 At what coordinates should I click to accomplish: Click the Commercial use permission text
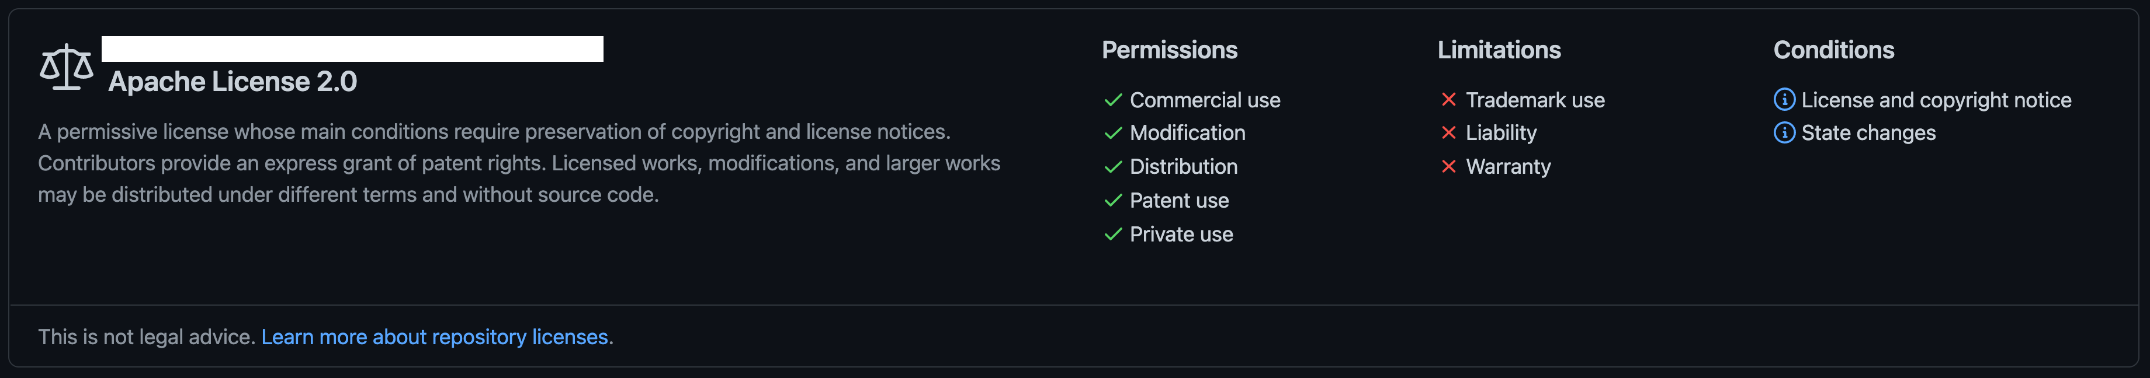[x=1204, y=100]
